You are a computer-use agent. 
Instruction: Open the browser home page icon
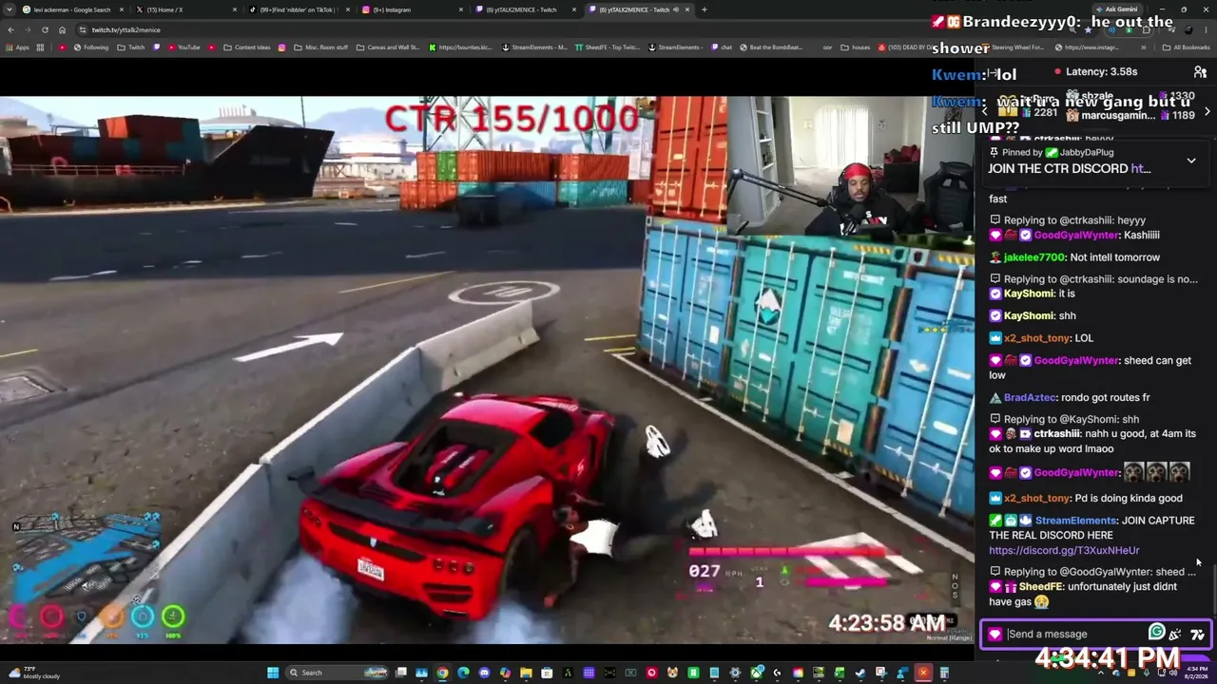coord(62,29)
